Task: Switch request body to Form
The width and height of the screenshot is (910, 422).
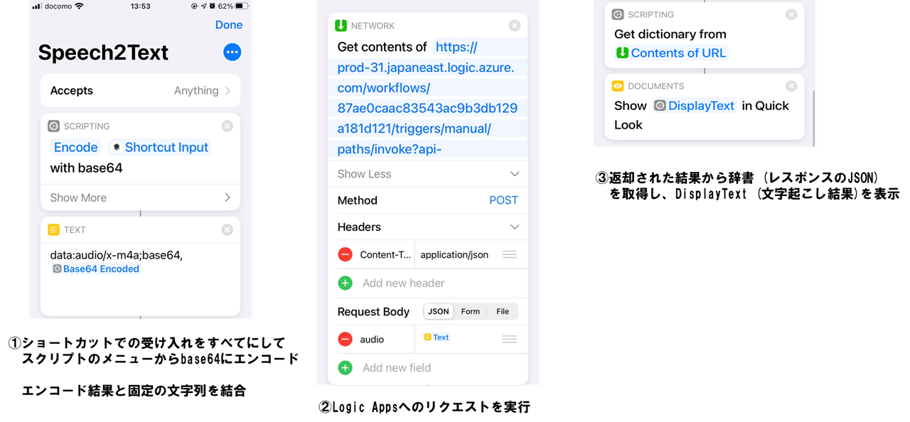Action: tap(470, 311)
